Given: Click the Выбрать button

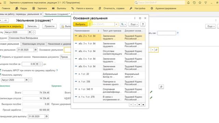Looking at the screenshot, I should (80, 24).
